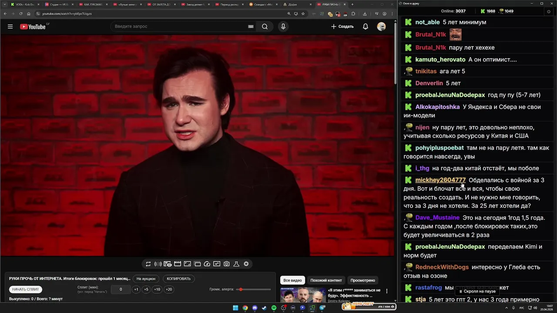Open the MEME PARTY overlay widget
The height and width of the screenshot is (313, 557).
pos(369,306)
